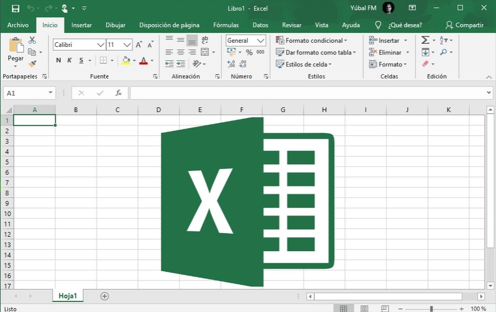Toggle align text right

pos(192,52)
